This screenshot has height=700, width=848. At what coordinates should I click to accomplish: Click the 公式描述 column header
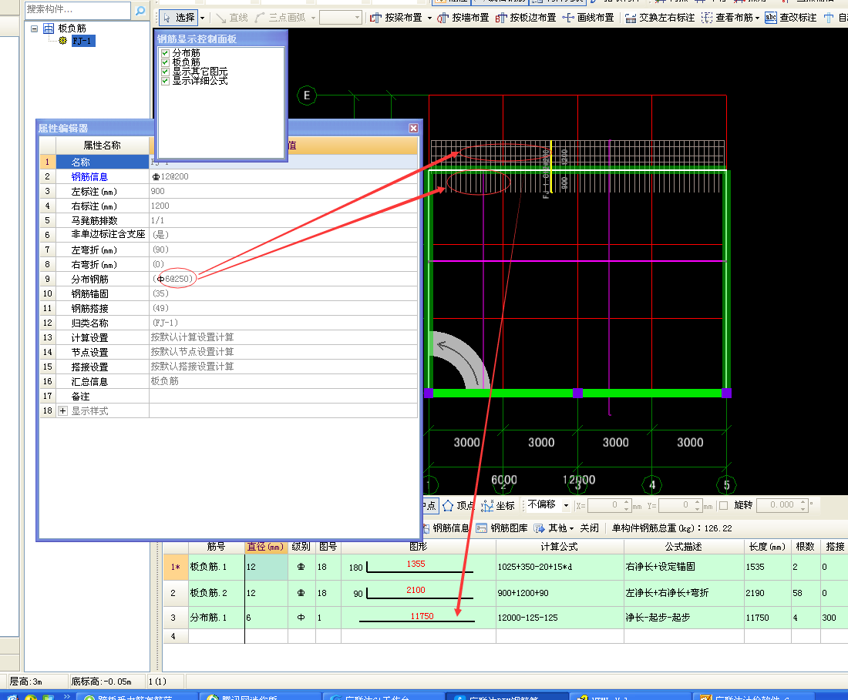(684, 547)
